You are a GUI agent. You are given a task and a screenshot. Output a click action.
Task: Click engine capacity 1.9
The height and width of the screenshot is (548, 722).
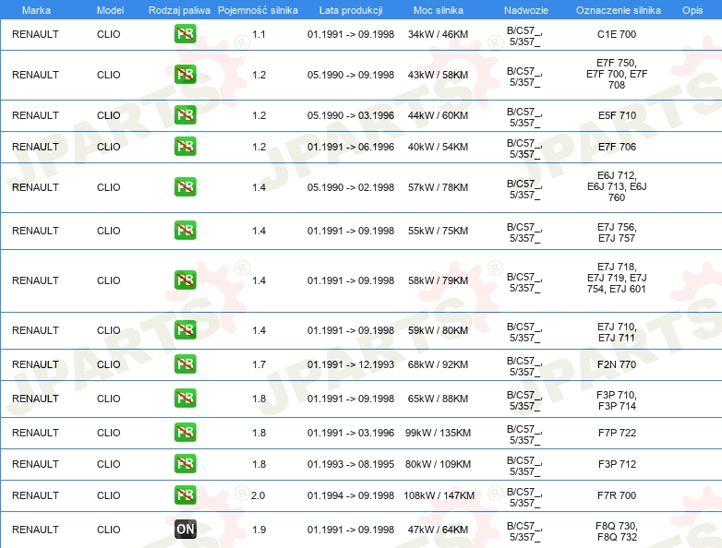click(259, 530)
